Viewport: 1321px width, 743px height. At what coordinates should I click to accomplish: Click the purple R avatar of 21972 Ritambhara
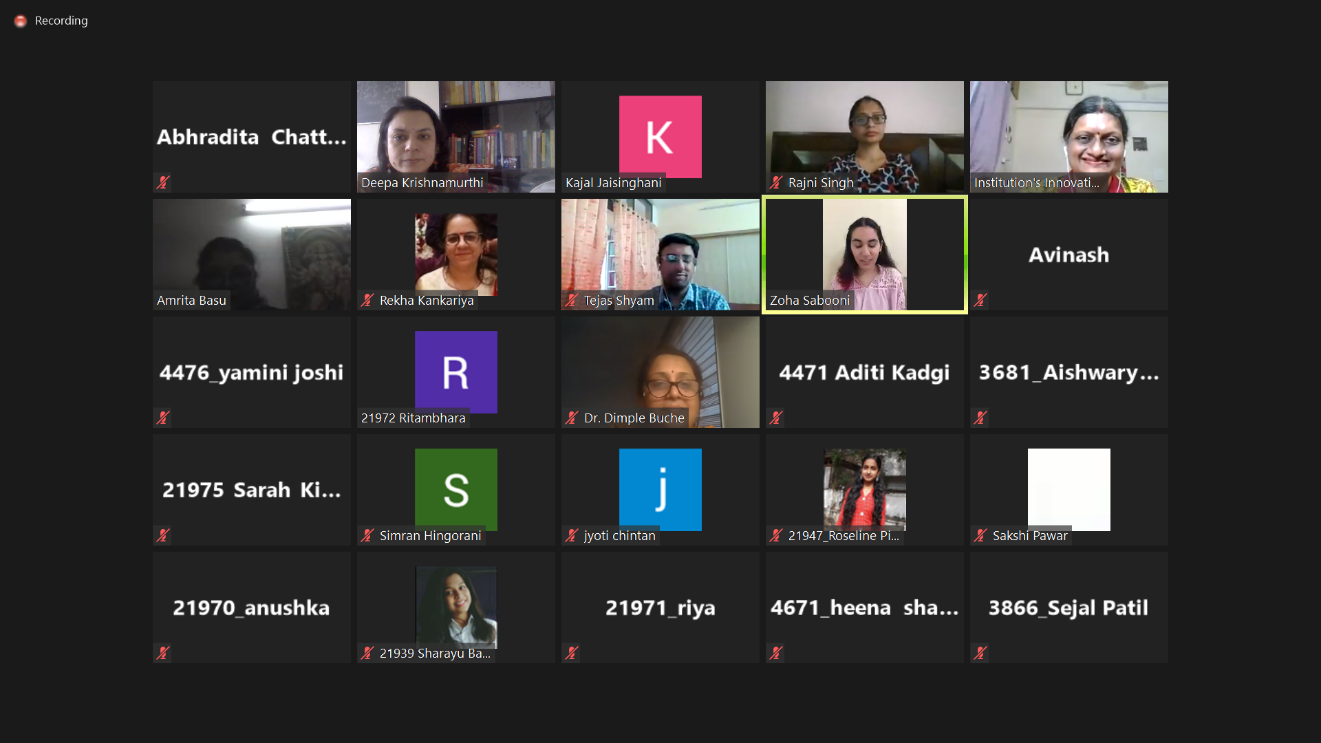point(455,371)
